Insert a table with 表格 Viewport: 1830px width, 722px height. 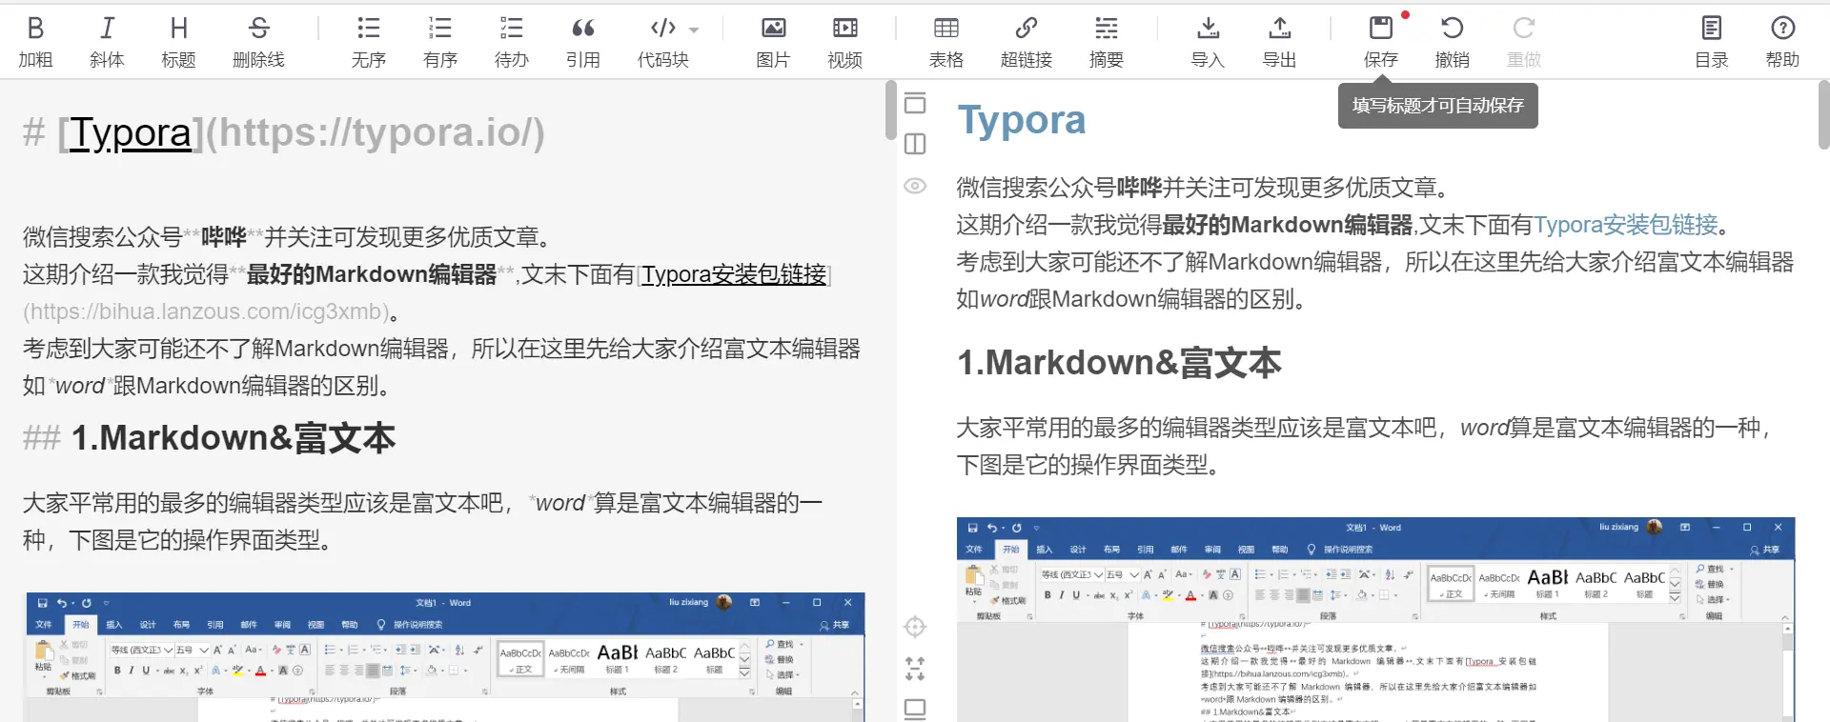click(945, 41)
